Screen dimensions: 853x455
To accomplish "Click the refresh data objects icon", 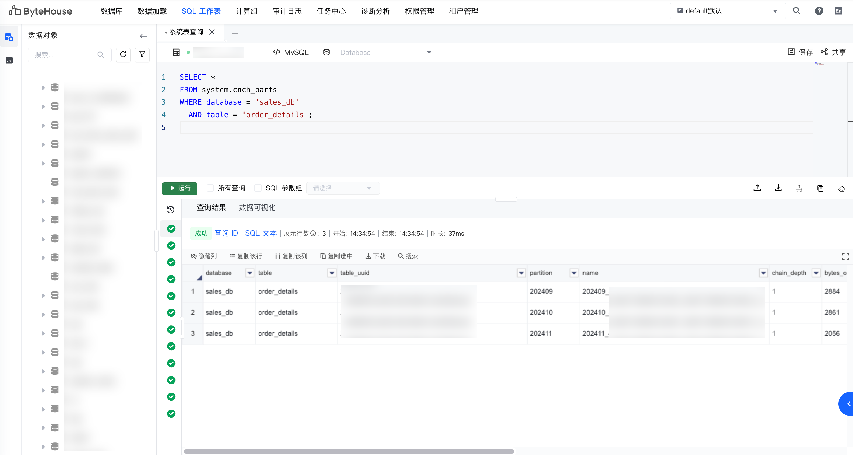I will pos(123,55).
